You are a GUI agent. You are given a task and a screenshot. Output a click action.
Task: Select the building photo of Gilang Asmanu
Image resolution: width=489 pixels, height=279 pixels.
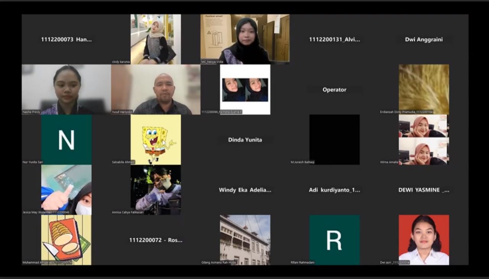[245, 240]
